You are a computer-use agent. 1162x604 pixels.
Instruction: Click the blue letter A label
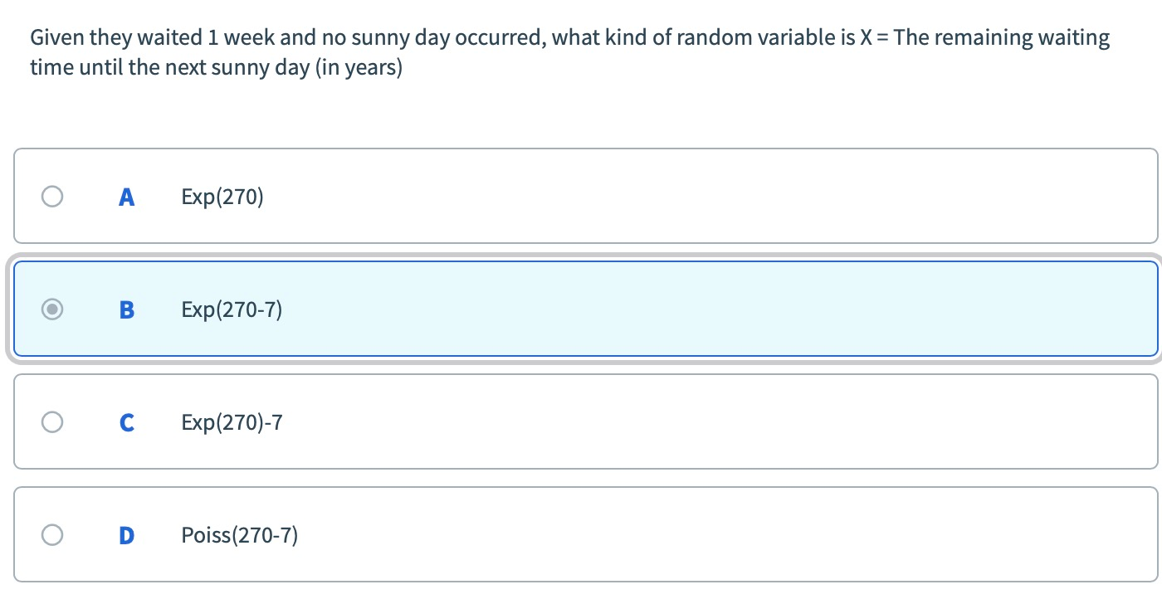[x=126, y=197]
